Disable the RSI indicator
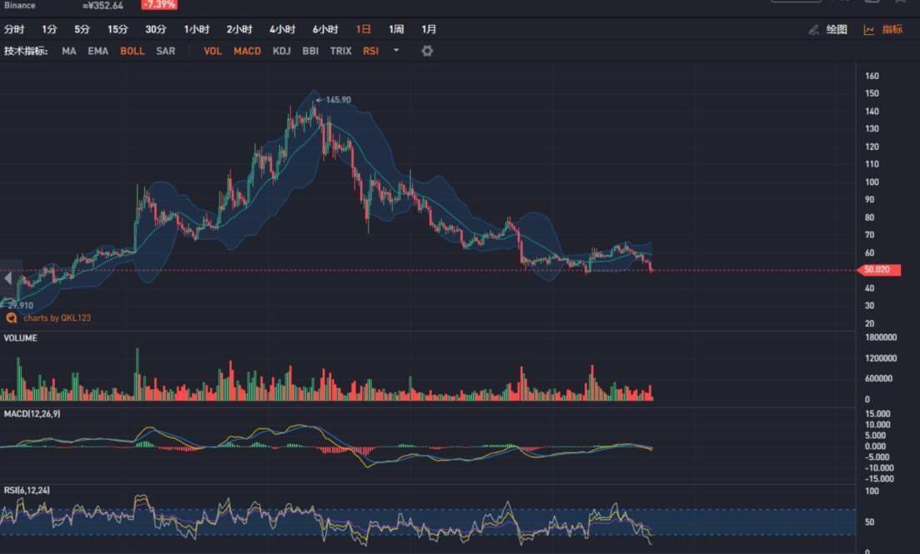This screenshot has height=554, width=920. pyautogui.click(x=370, y=51)
